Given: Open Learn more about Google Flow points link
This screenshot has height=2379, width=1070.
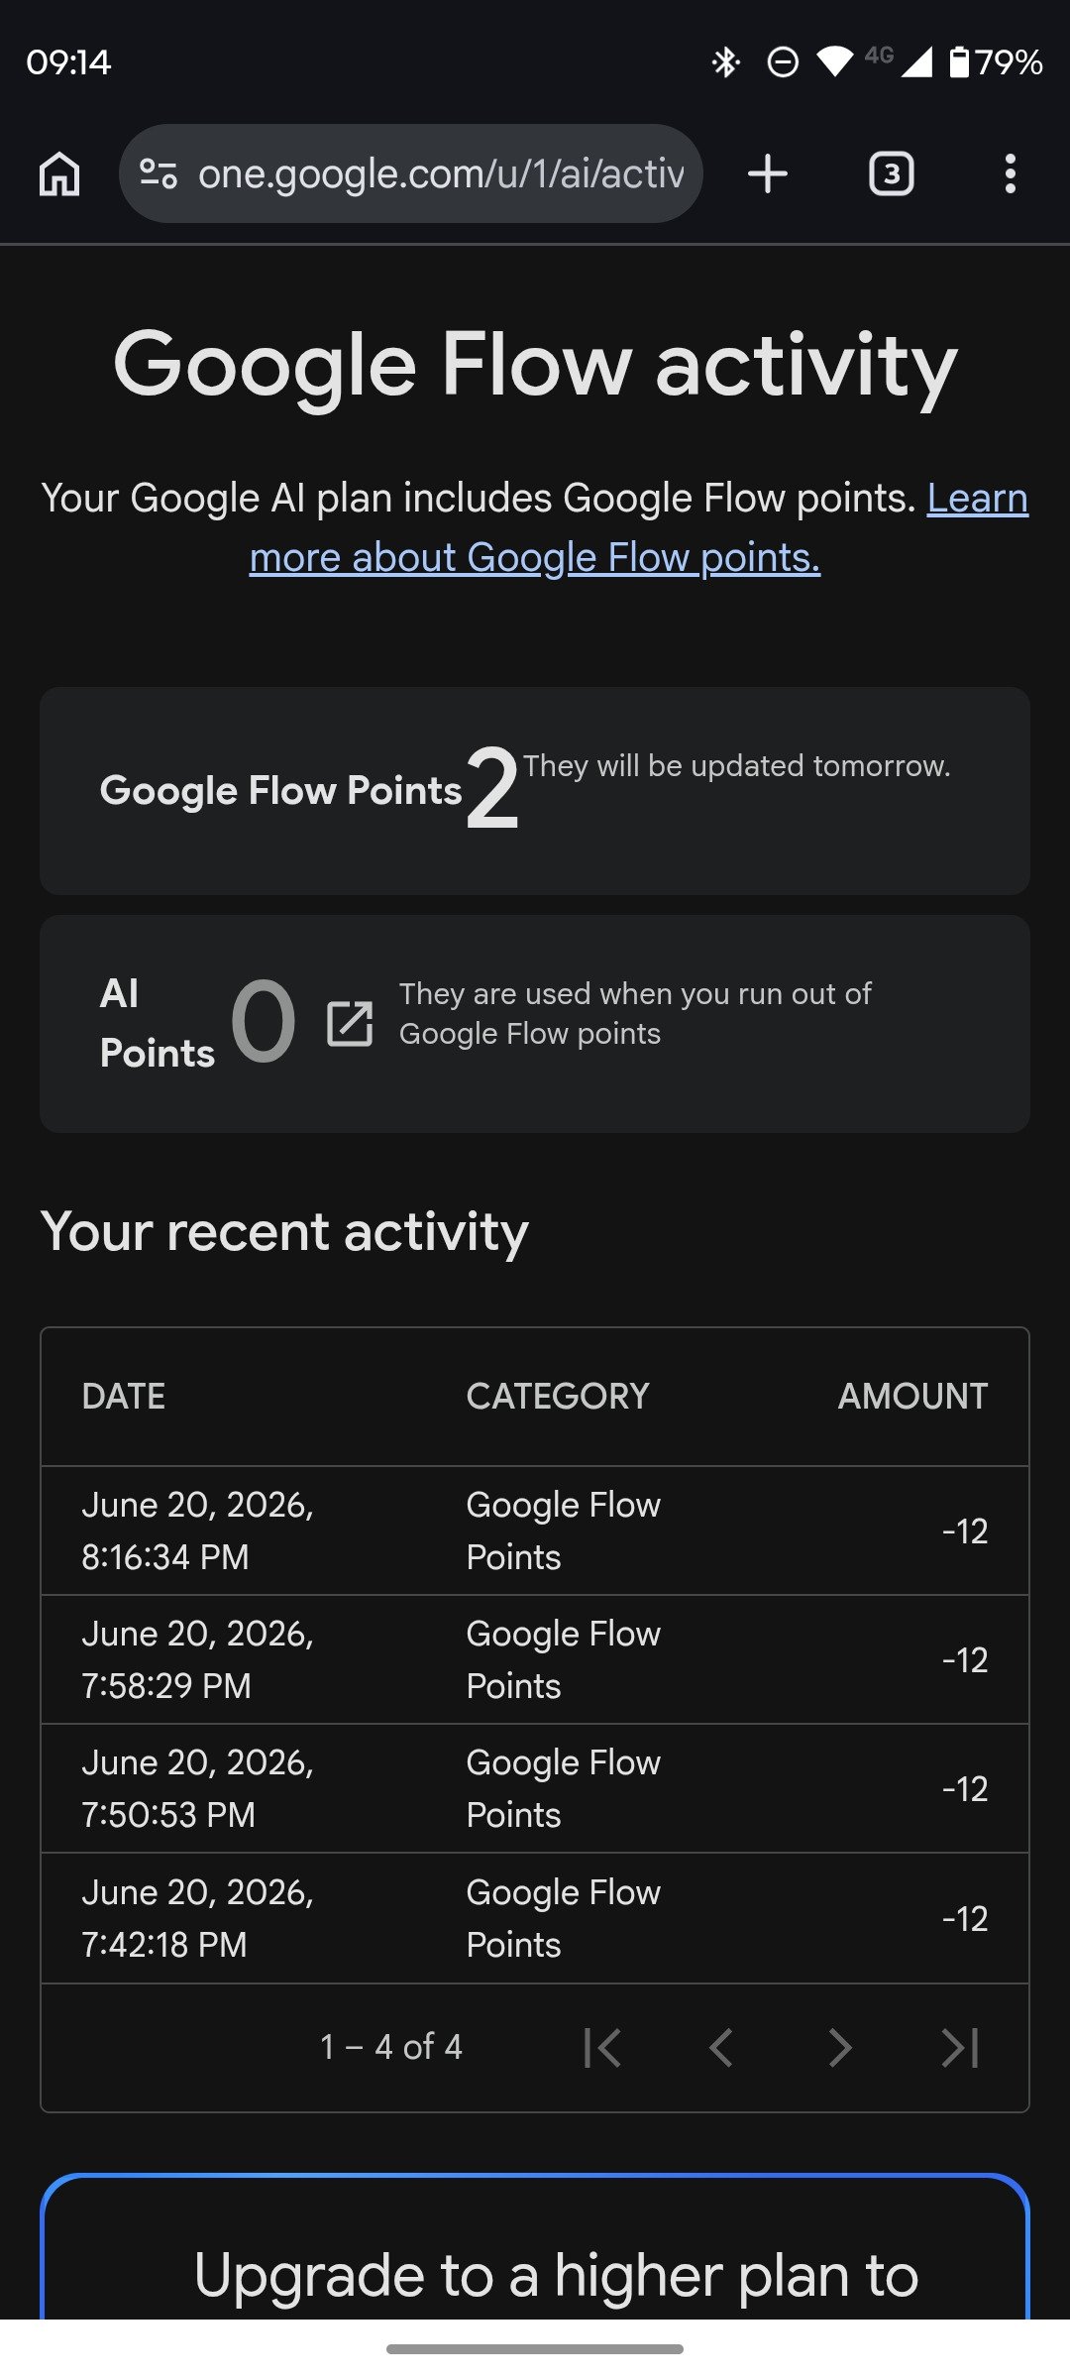Looking at the screenshot, I should coord(639,527).
